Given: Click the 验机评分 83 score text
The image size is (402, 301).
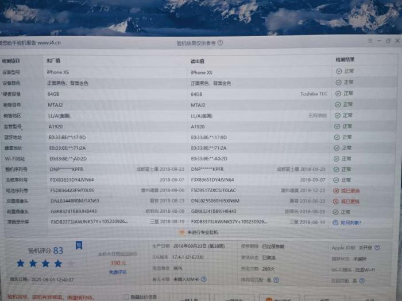Looking at the screenshot, I should 45,251.
